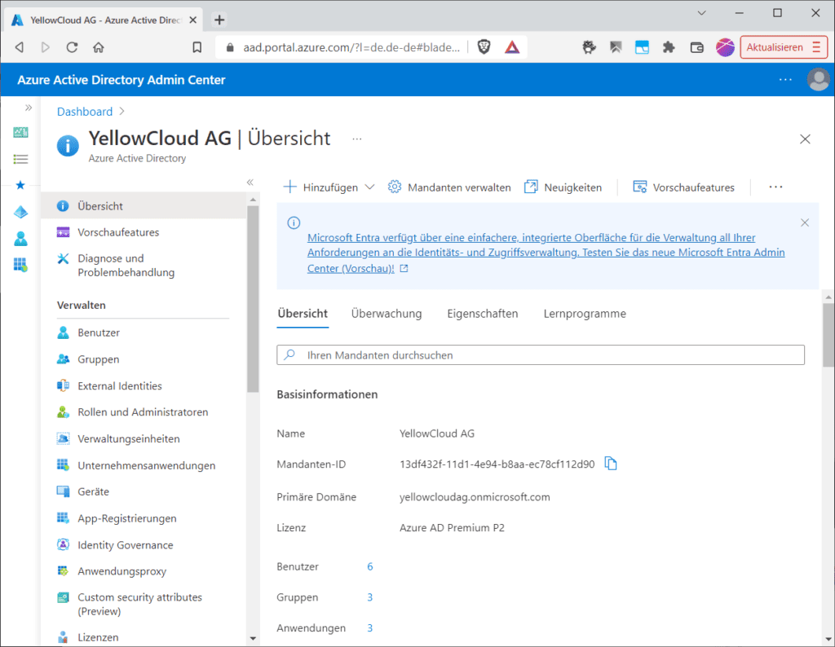Select Übersicht in the side menu
Image resolution: width=835 pixels, height=647 pixels.
point(144,206)
